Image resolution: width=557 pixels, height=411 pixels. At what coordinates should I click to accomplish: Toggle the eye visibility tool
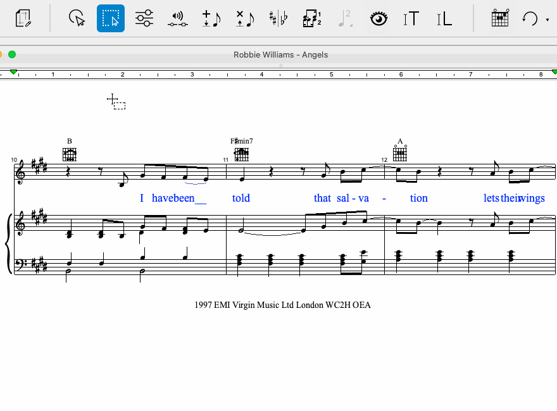[x=379, y=18]
